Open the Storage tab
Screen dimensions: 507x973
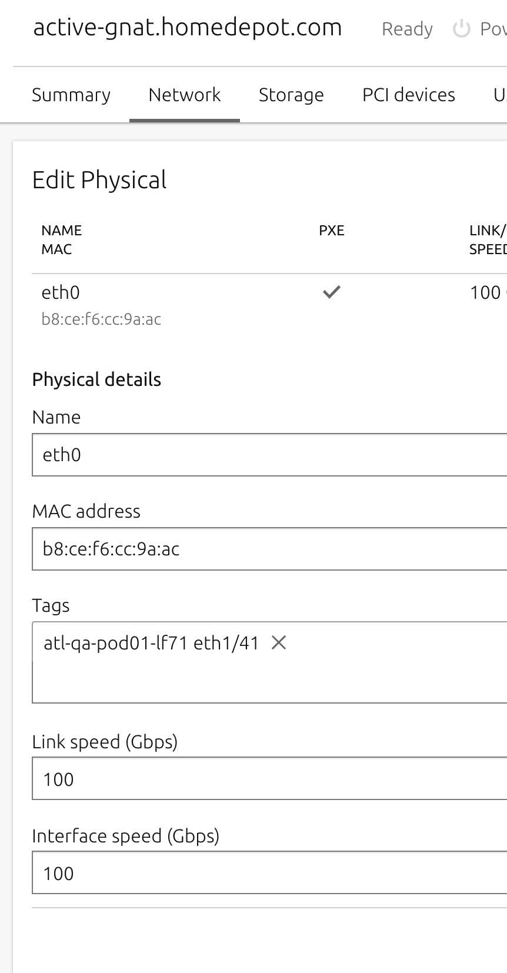coord(291,95)
